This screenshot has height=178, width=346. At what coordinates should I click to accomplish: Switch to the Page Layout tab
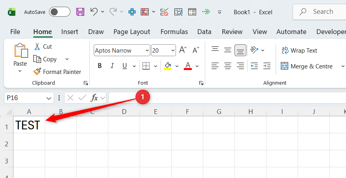click(x=132, y=32)
